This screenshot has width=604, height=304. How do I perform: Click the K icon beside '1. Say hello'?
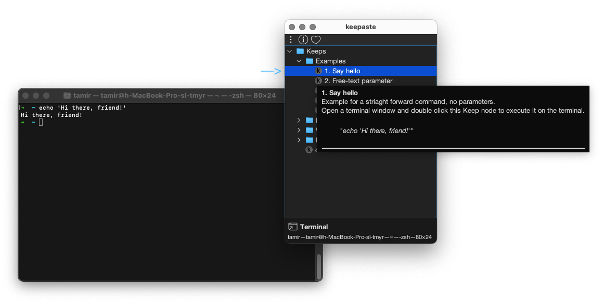pos(318,71)
